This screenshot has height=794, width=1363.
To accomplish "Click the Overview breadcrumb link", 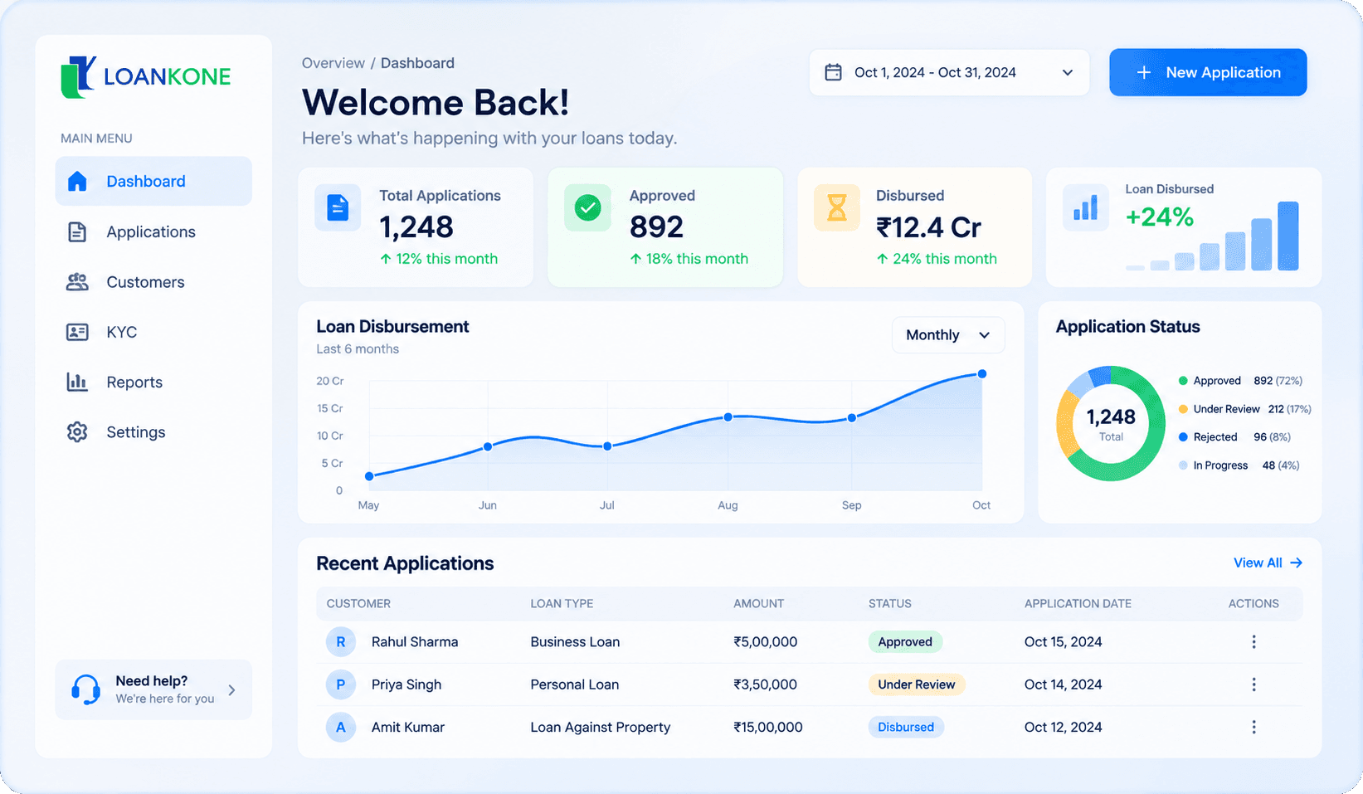I will pos(333,63).
